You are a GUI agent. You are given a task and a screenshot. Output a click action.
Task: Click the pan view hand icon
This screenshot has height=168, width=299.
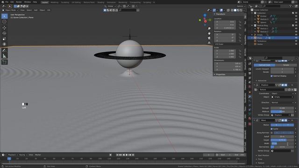point(209,33)
